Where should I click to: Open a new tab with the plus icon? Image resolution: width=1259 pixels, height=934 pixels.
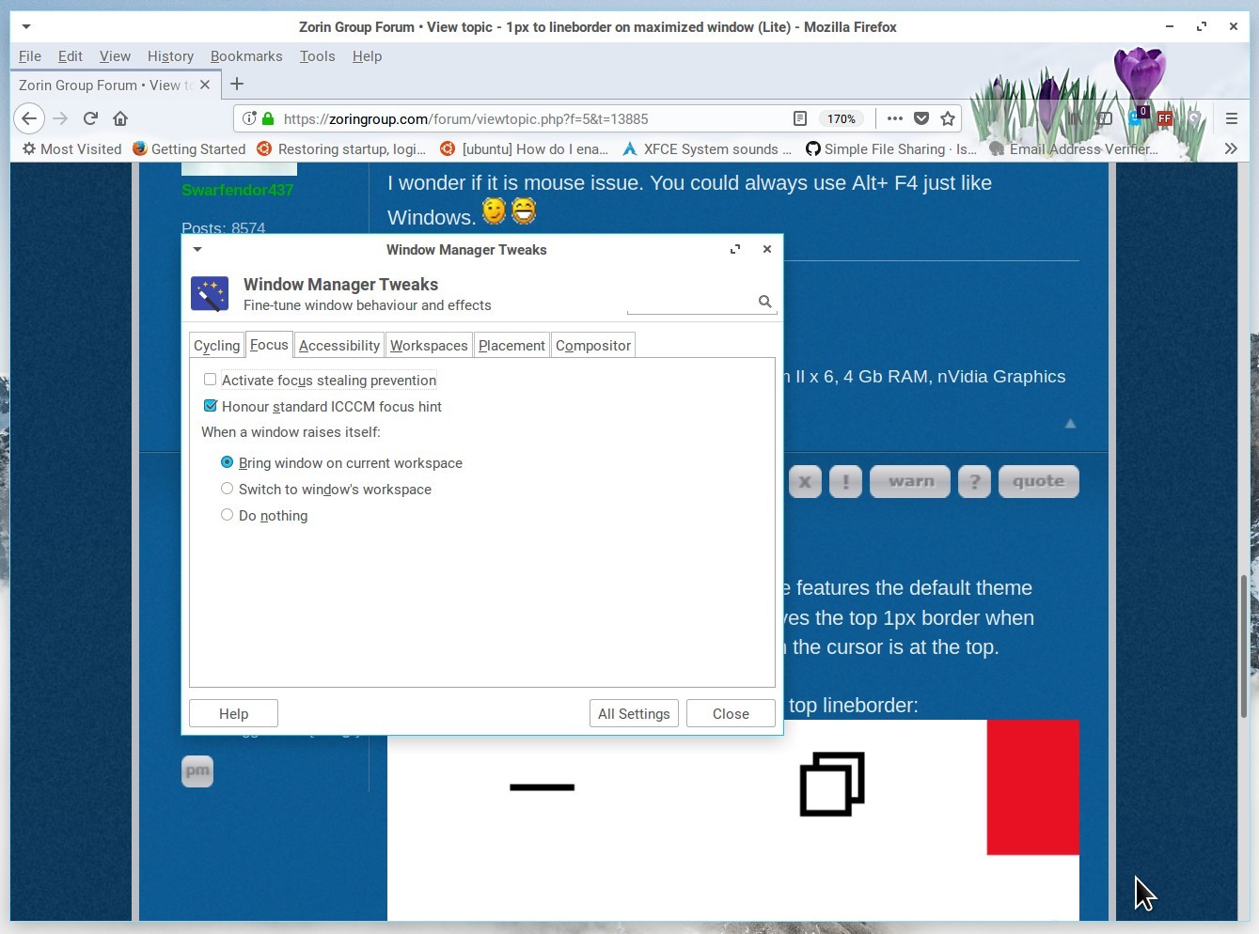[x=237, y=85]
